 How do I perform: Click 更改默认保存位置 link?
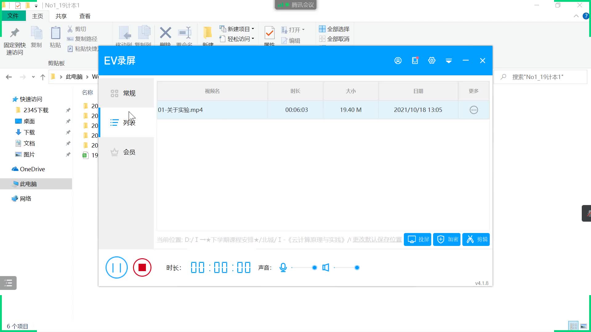pos(377,240)
